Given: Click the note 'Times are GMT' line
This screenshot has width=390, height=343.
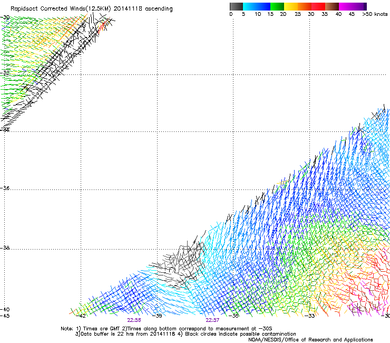Looking at the screenshot, I should tap(166, 329).
